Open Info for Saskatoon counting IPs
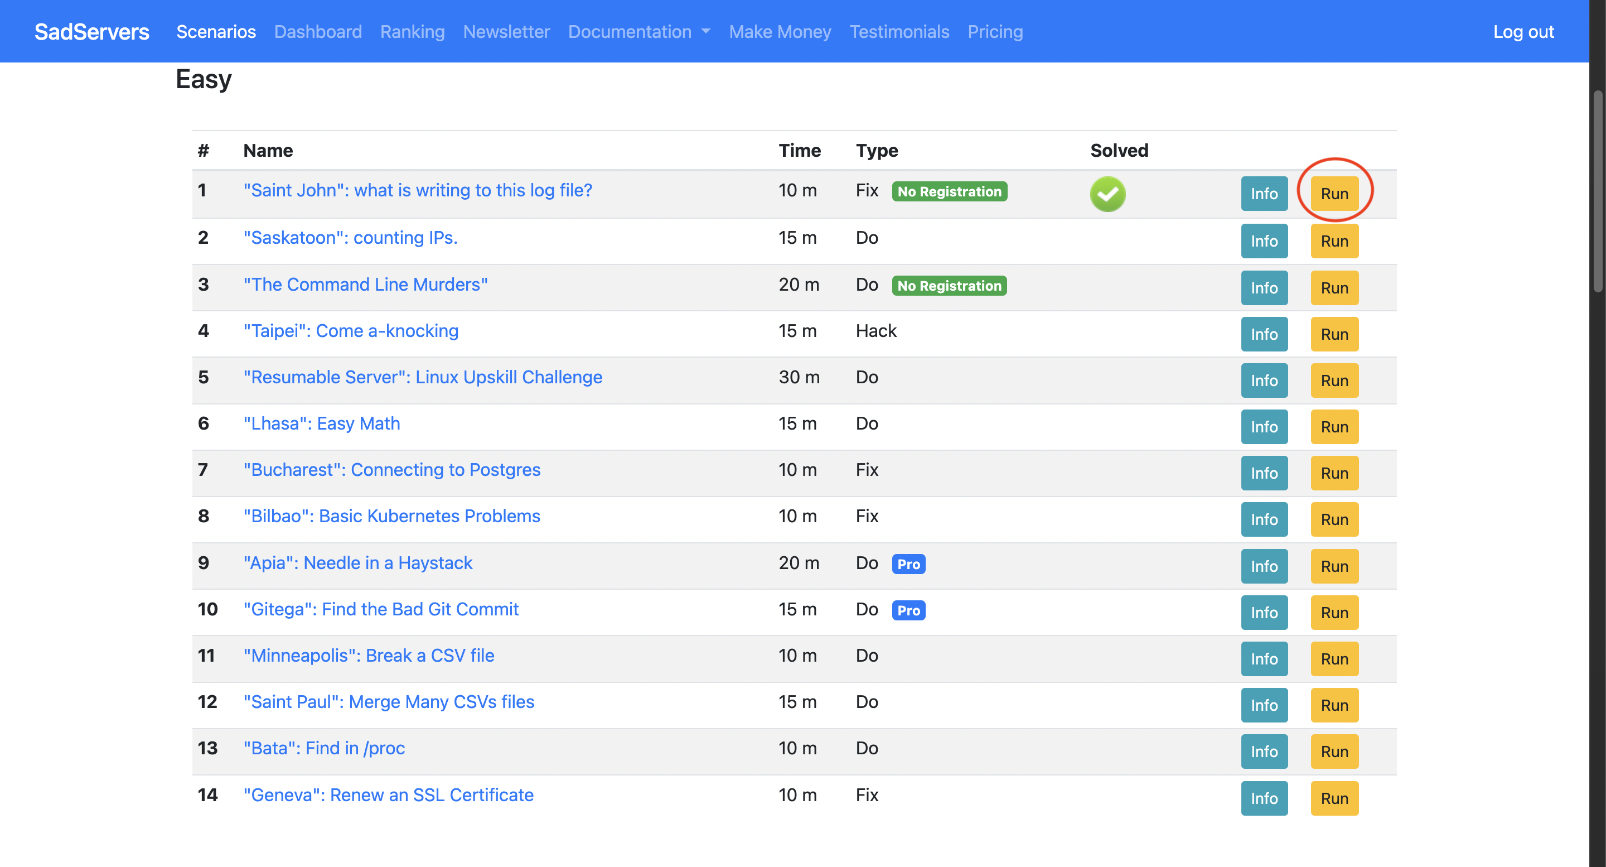 [1264, 242]
